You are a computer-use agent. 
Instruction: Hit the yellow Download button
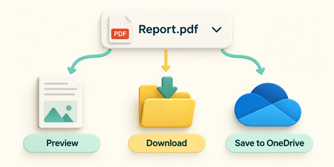167,143
